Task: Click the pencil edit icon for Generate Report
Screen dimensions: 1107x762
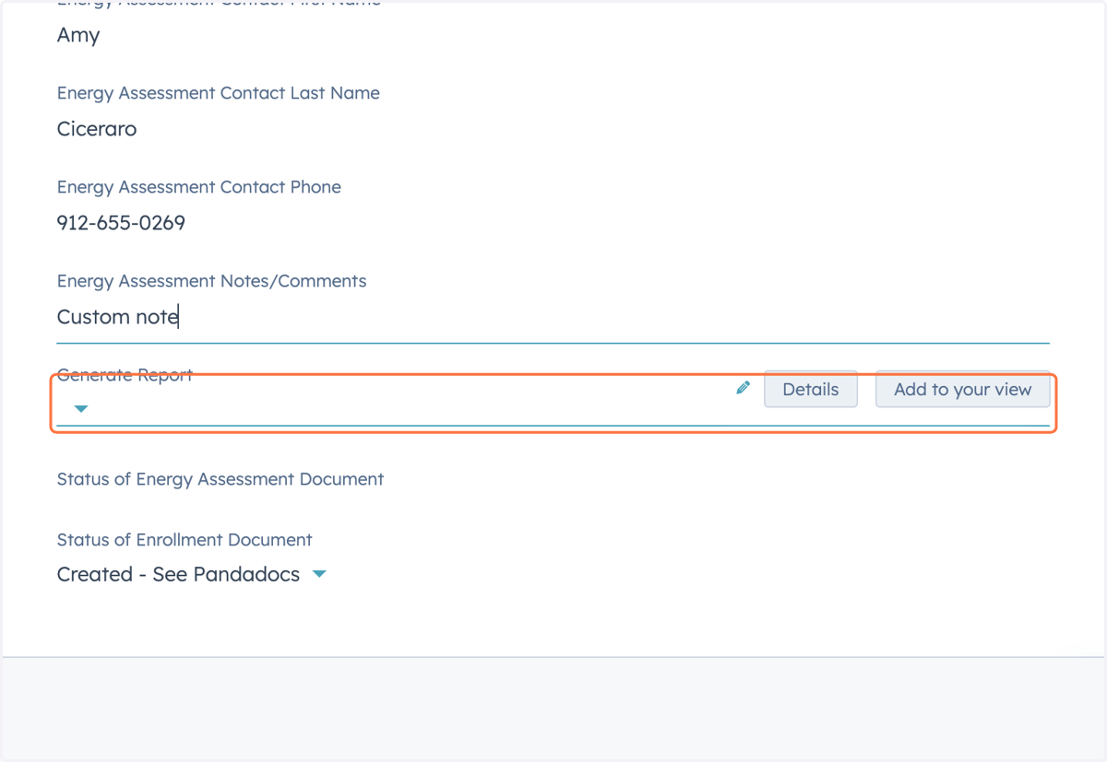Action: tap(743, 388)
